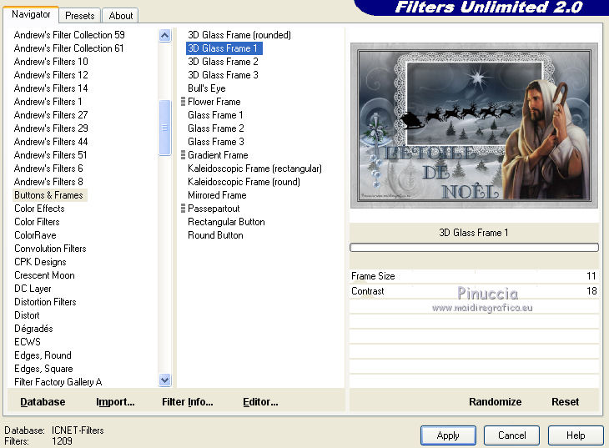Screen dimensions: 609x448
Task: Select Andrew's Filter Collection 59 category
Action: pyautogui.click(x=69, y=35)
